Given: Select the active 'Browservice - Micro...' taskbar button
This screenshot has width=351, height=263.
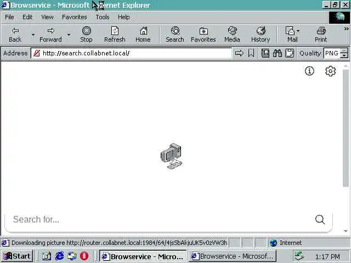Looking at the screenshot, I should click(x=143, y=256).
